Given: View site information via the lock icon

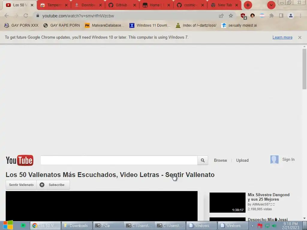Looking at the screenshot, I should pyautogui.click(x=38, y=16).
